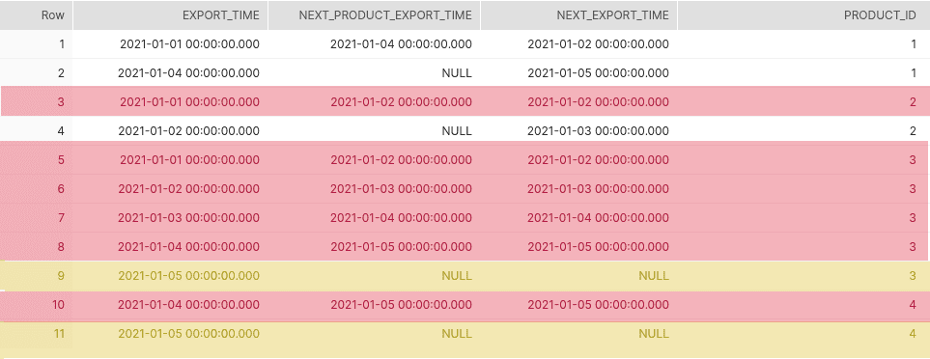Click the NULL next product export cell in row 2
The image size is (930, 359).
coord(457,73)
